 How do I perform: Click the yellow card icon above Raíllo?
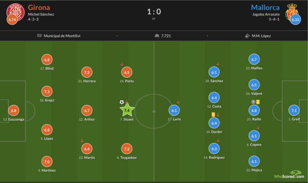coord(258,102)
